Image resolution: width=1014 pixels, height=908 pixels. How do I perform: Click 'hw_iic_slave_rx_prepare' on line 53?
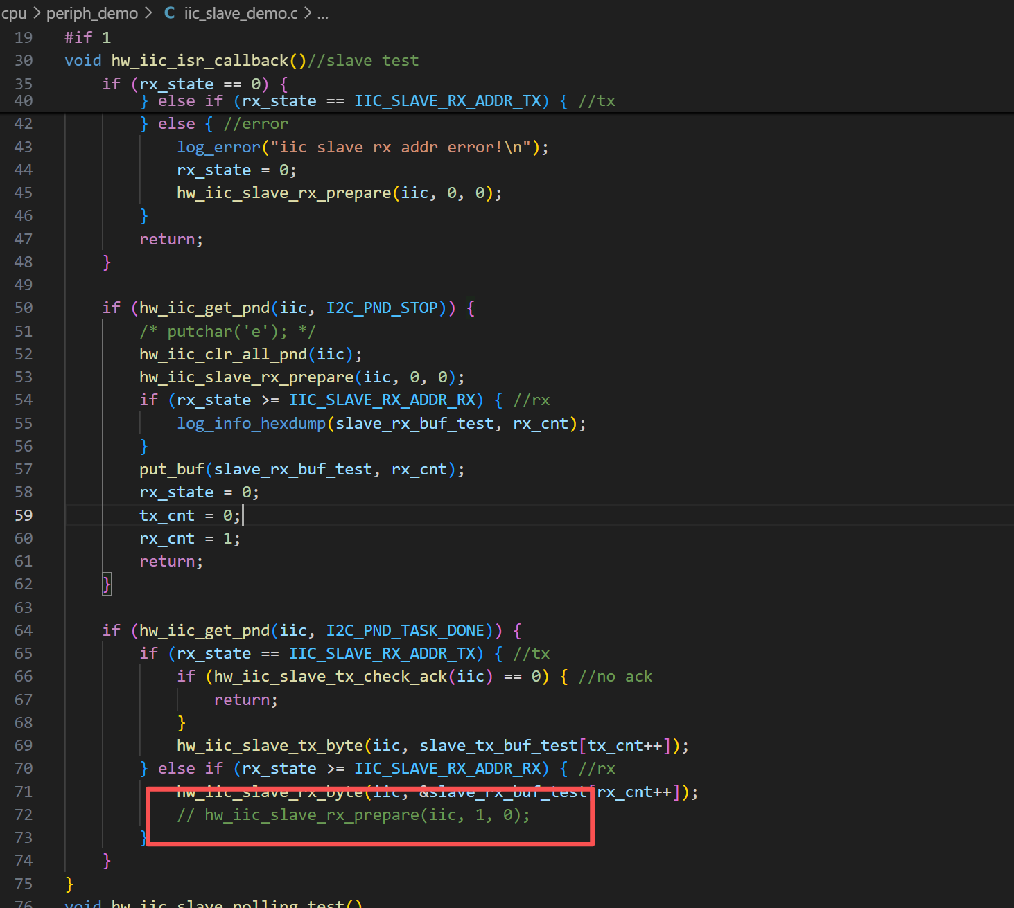(x=246, y=377)
